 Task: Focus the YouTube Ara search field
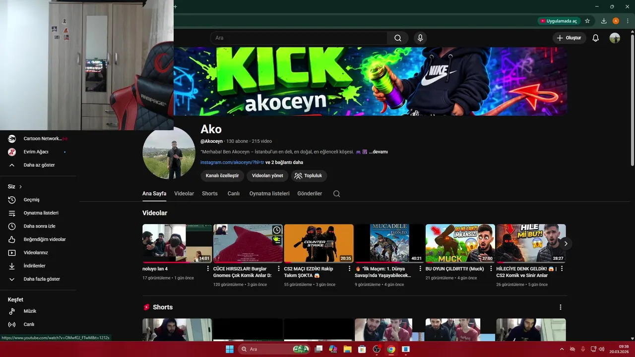pos(299,38)
